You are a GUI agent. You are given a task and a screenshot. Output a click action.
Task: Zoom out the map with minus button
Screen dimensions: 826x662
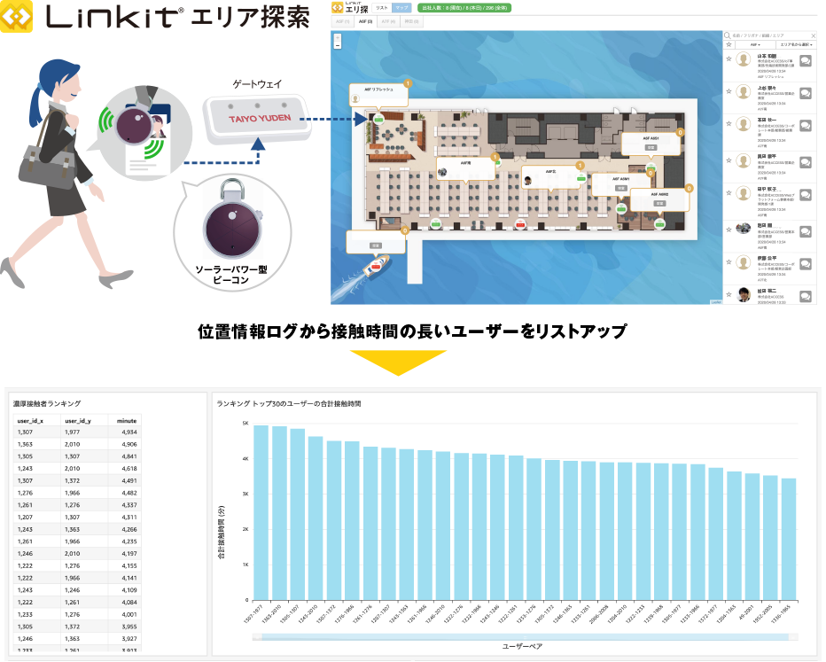point(338,45)
